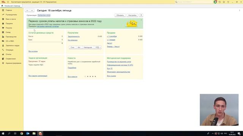This screenshot has width=243, height=136.
Task: Open the Мониторинг законодательства link
Action: [x=118, y=72]
